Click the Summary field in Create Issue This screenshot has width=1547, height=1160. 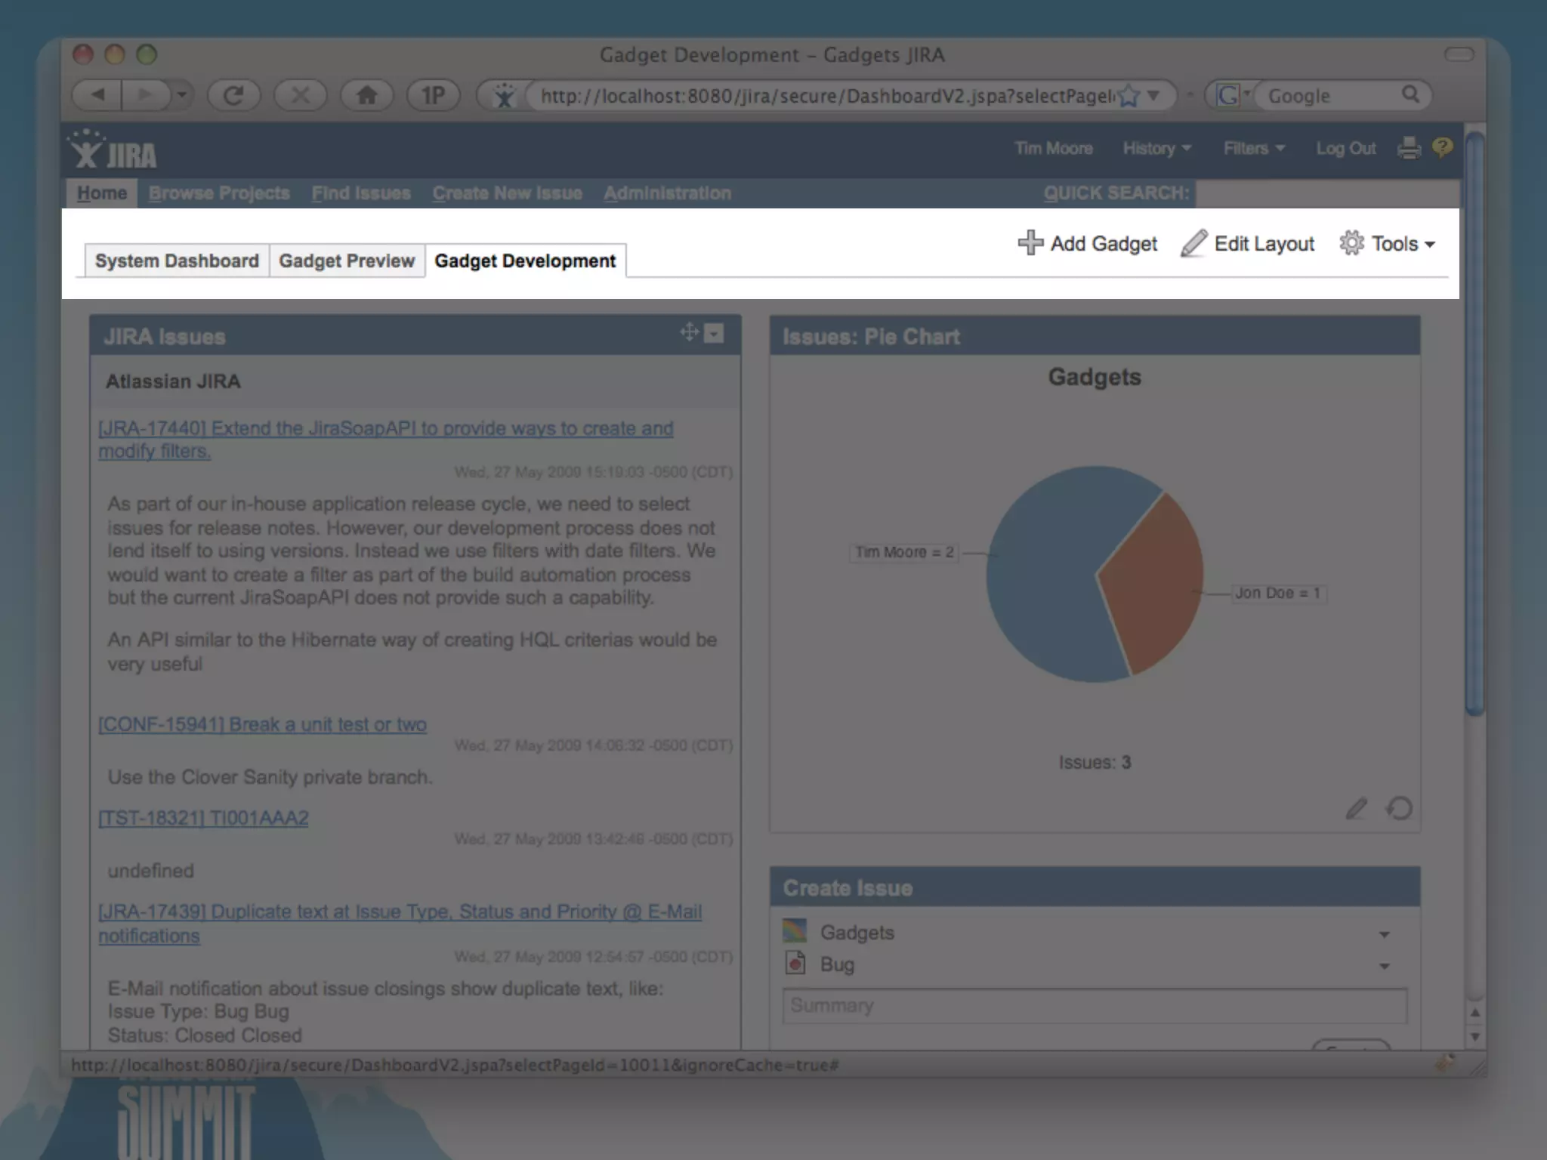1095,1006
